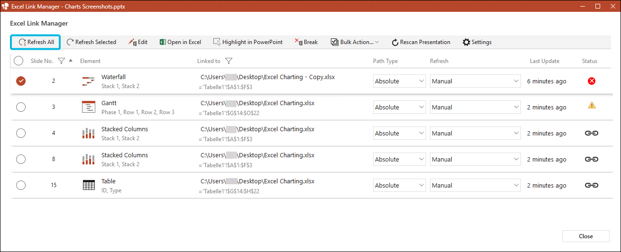Open Path Type dropdown for Table row
This screenshot has height=252, width=621.
pos(400,185)
